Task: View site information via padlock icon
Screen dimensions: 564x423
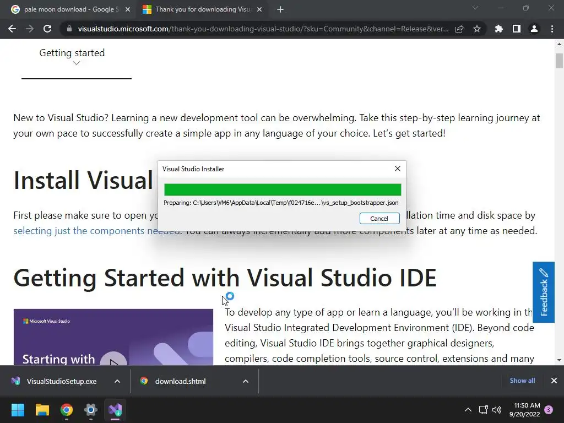Action: (x=69, y=29)
